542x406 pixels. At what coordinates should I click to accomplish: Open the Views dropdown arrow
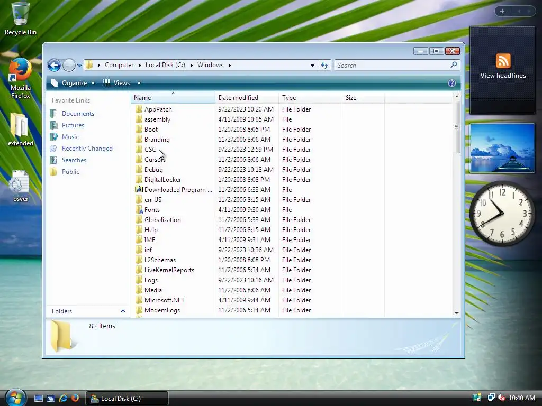coord(139,83)
